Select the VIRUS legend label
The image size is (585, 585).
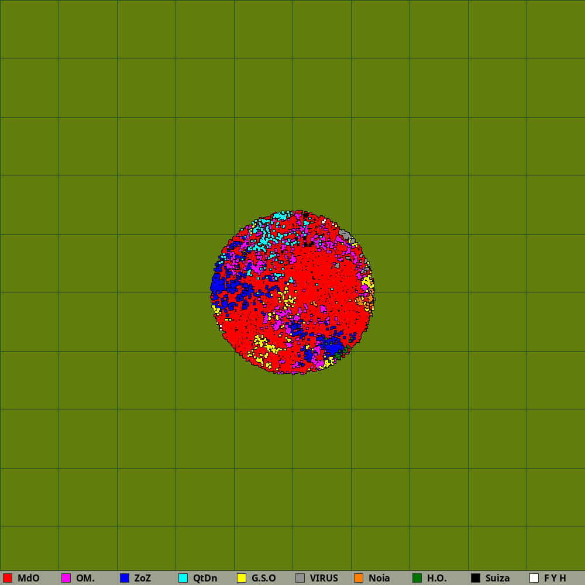324,578
